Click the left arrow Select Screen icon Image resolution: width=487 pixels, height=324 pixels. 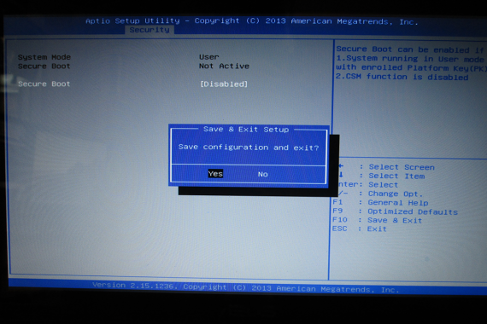(341, 166)
